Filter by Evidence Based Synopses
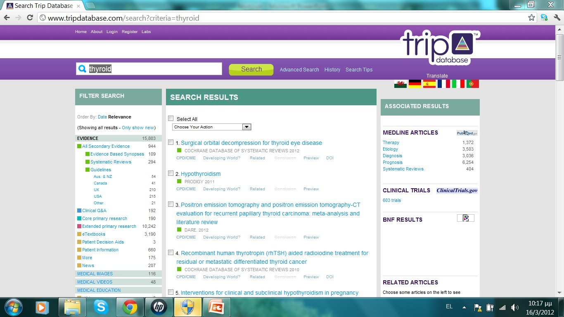Viewport: 564px width, 317px height. coord(117,154)
